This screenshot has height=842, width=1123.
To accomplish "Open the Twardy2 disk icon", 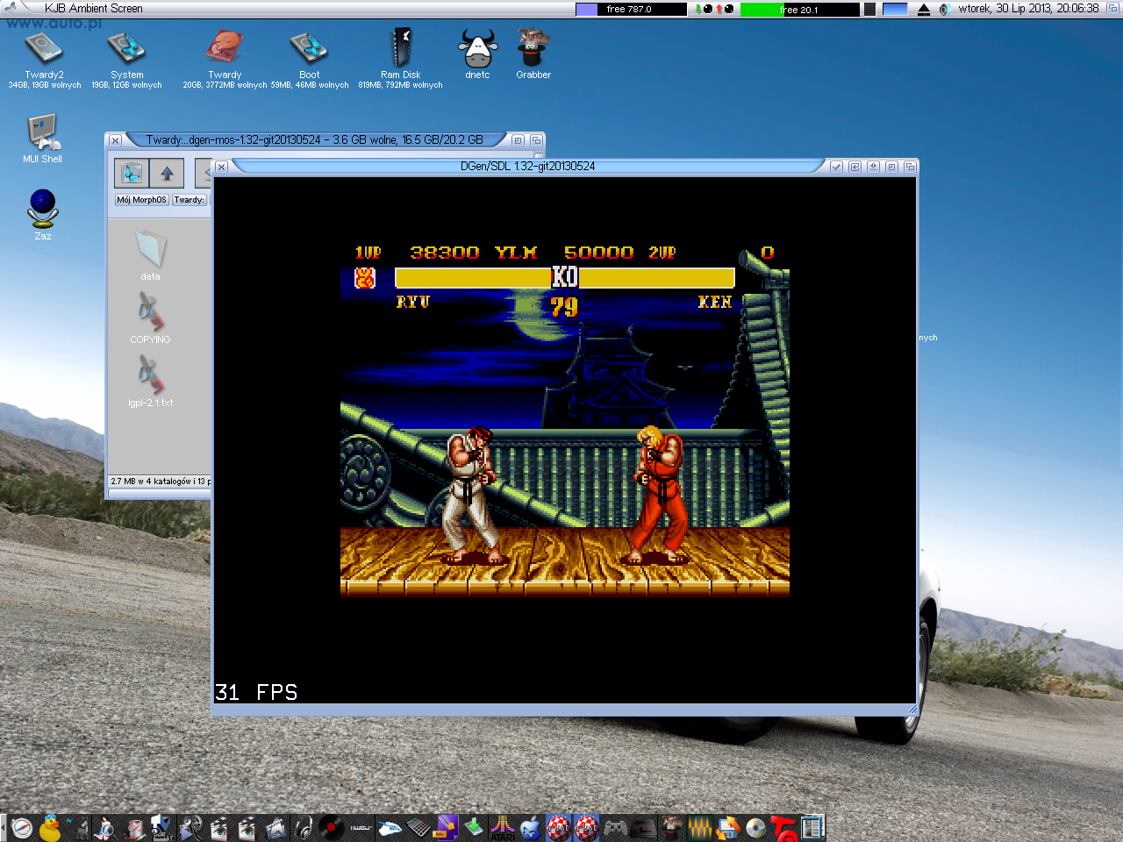I will [x=43, y=48].
